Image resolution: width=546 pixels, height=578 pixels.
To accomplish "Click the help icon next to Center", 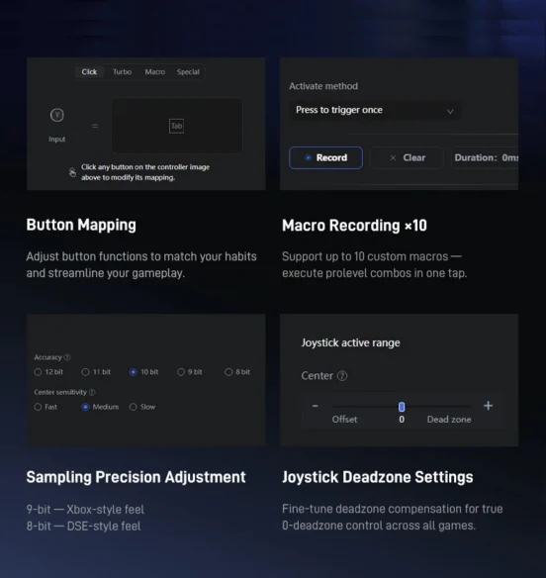I will coord(342,376).
